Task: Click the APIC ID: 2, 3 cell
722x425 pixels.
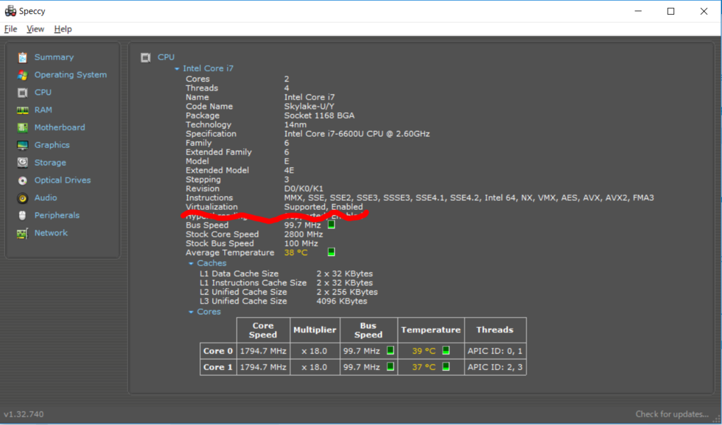Action: tap(495, 367)
